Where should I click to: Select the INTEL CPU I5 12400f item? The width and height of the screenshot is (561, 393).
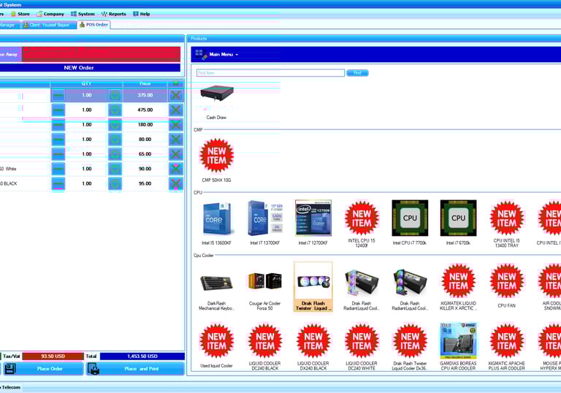pyautogui.click(x=362, y=224)
